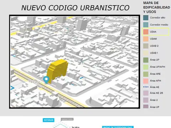This screenshot has width=171, height=128.
Task: Click the Área AE dotted line symbol
Action: click(146, 87)
